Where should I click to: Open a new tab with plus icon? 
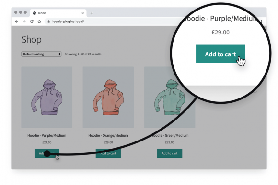pyautogui.click(x=92, y=13)
